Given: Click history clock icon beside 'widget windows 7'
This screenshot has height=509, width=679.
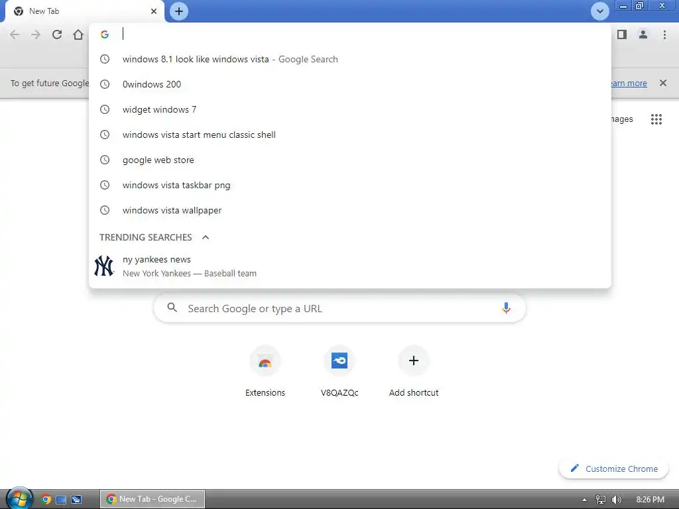Looking at the screenshot, I should (x=105, y=109).
